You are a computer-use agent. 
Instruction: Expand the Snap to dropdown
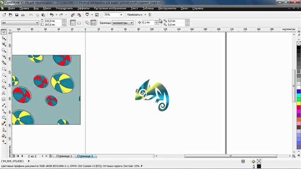click(x=145, y=14)
